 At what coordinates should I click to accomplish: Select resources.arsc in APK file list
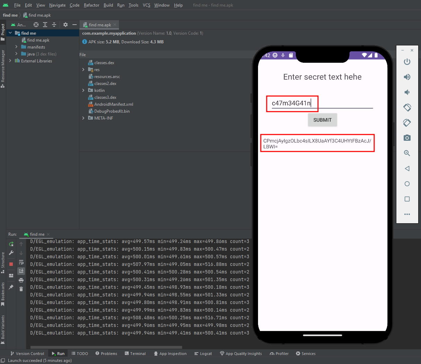(x=104, y=77)
